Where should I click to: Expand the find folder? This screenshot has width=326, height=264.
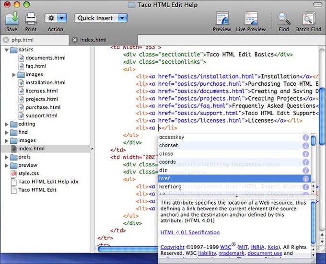point(6,133)
